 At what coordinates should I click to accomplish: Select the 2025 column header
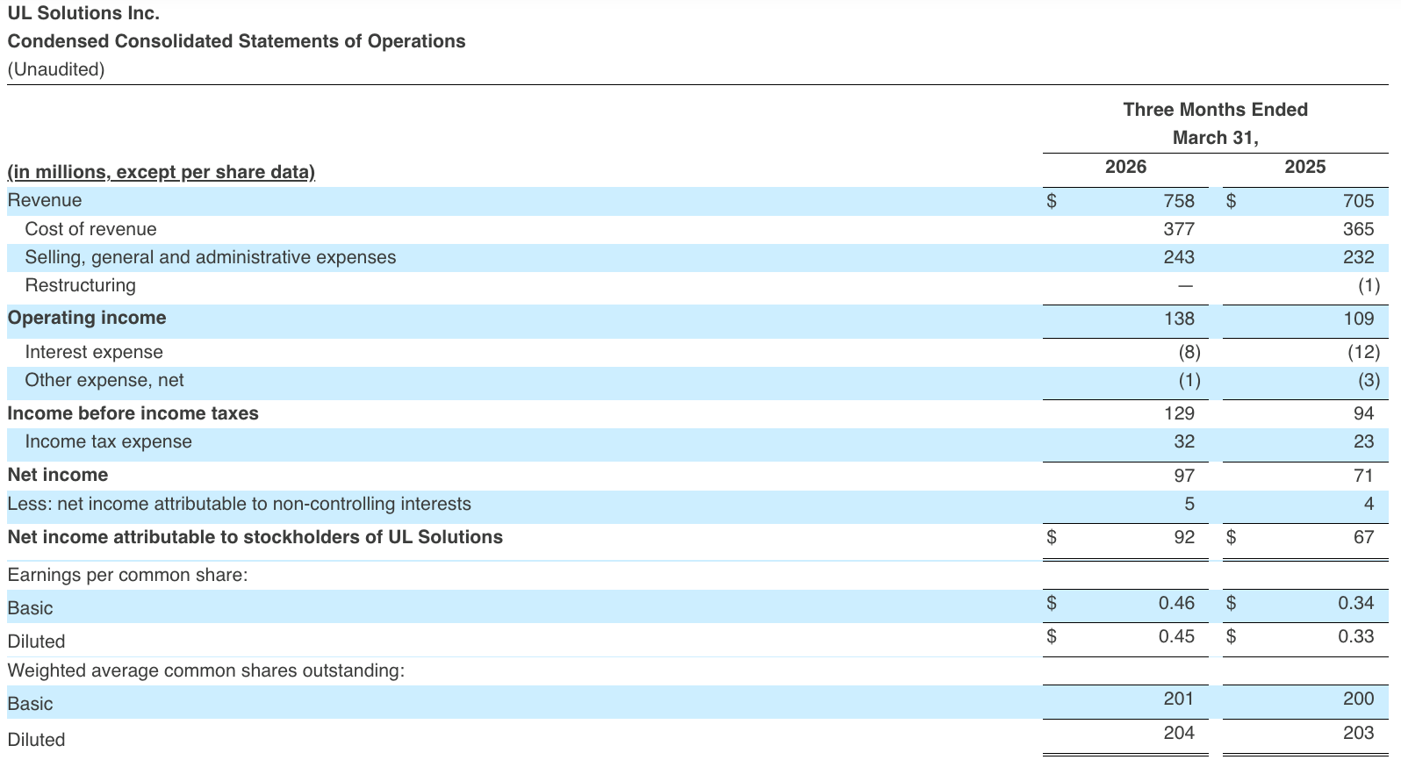(1304, 167)
